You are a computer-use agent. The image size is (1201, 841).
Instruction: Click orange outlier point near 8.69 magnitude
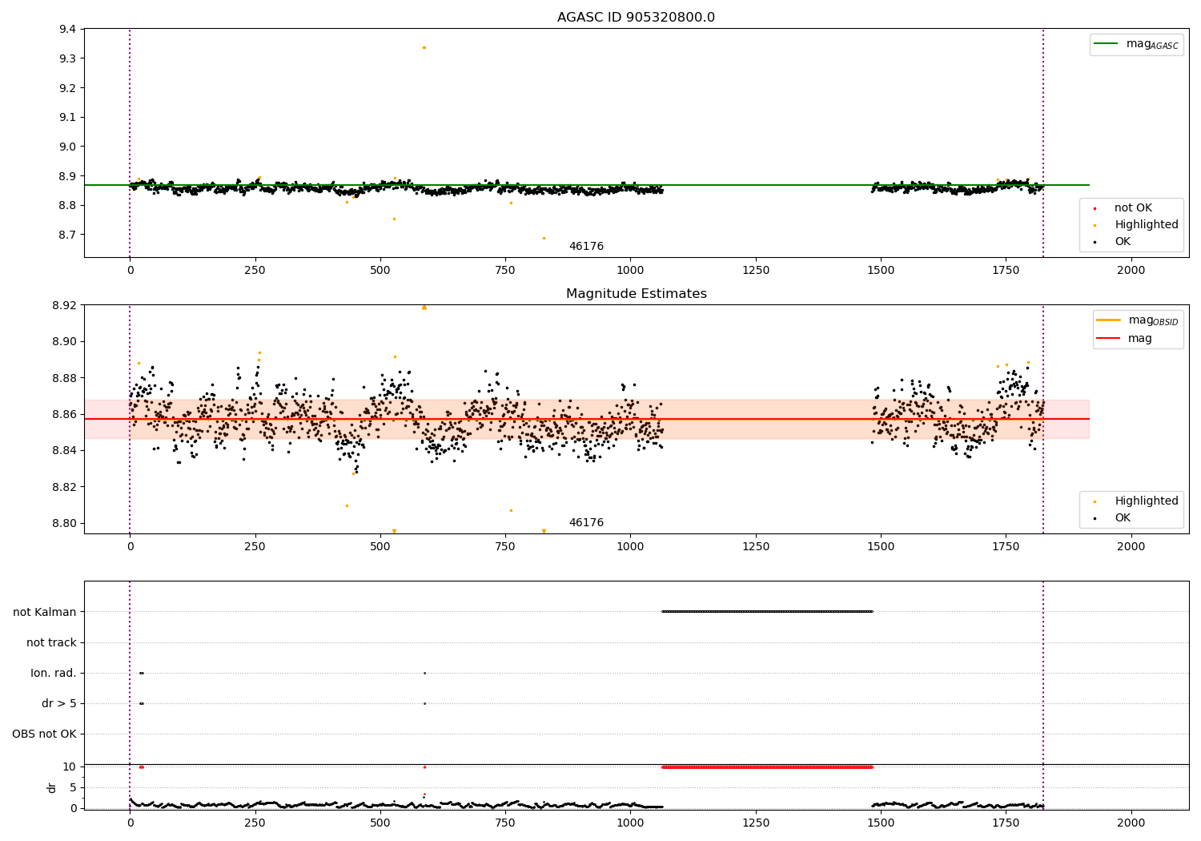click(544, 238)
